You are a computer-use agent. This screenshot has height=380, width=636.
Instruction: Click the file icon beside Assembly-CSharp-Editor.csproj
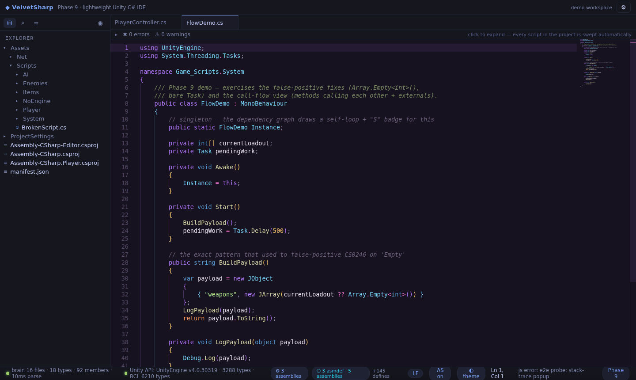tap(6, 145)
